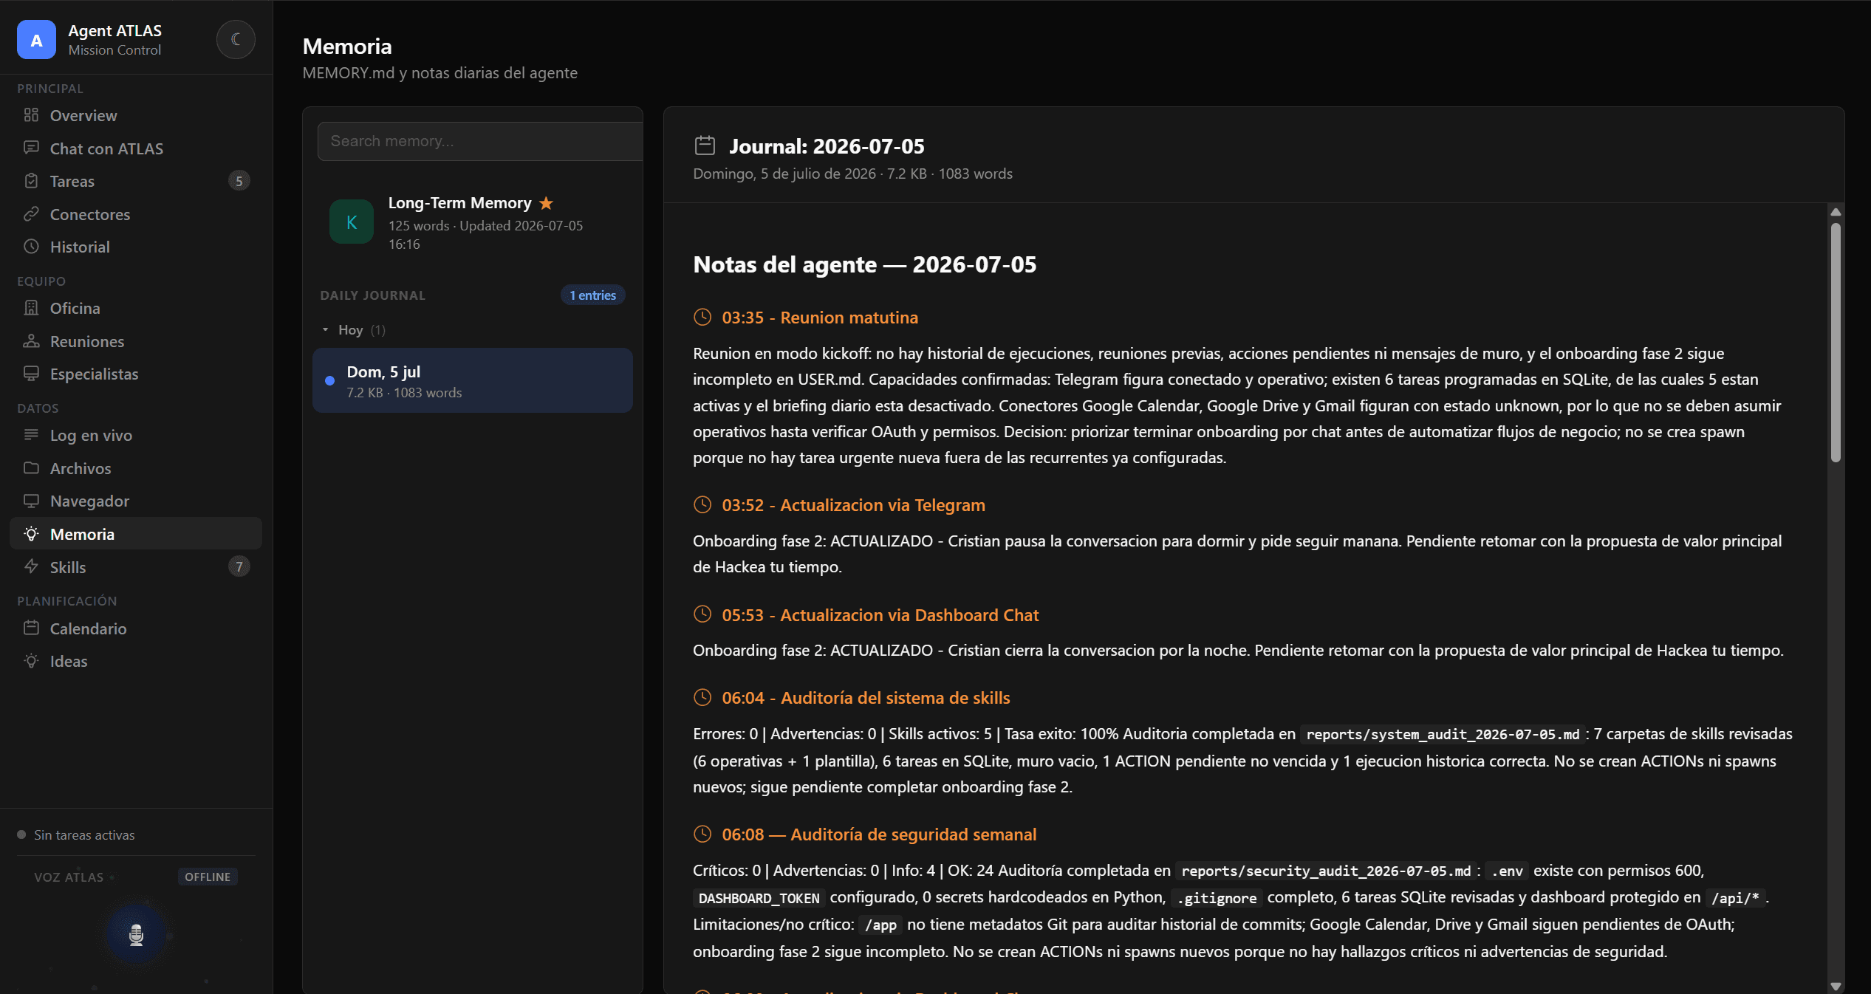Click the calendar icon beside Journal title

click(705, 145)
